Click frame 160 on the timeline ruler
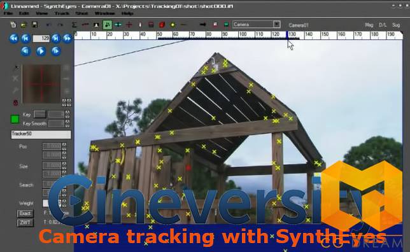The width and height of the screenshot is (410, 252). (341, 34)
